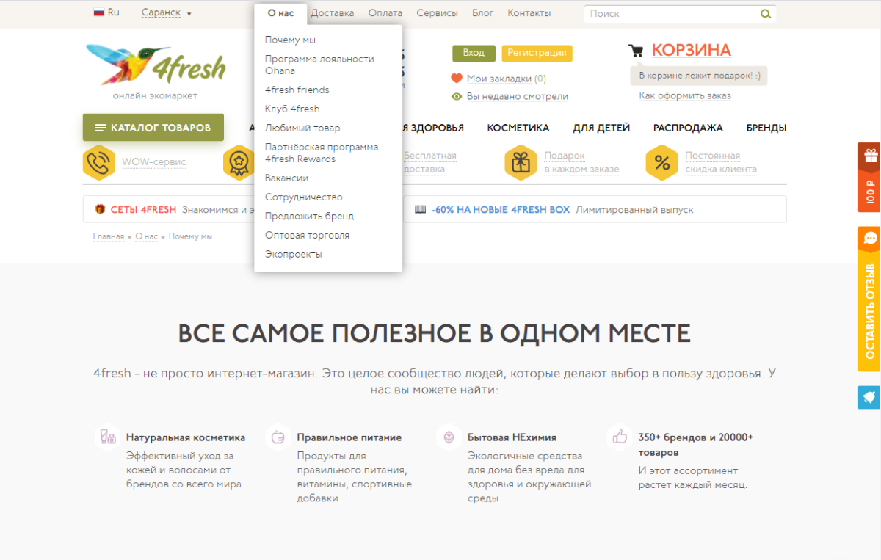Open Оплата in top navigation
Screen dimensions: 881x560
point(385,13)
